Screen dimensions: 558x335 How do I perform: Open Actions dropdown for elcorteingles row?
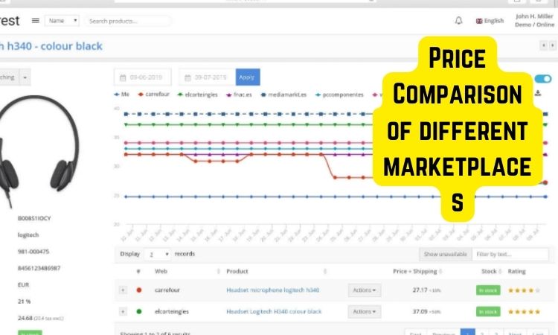365,311
